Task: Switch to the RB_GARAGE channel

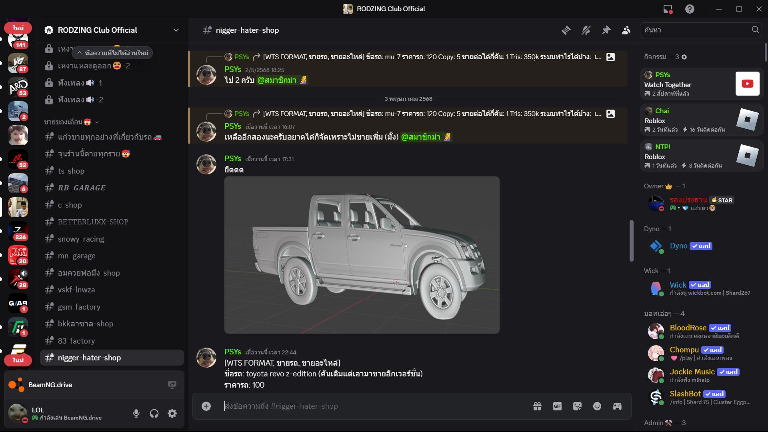Action: click(x=112, y=188)
